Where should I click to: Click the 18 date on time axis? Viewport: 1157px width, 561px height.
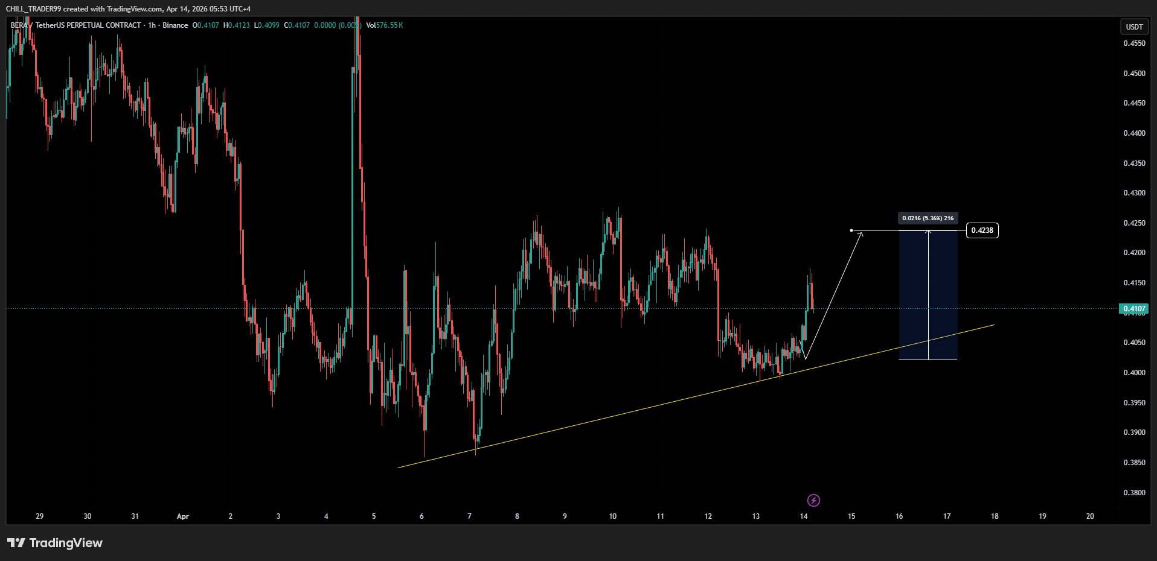(995, 516)
